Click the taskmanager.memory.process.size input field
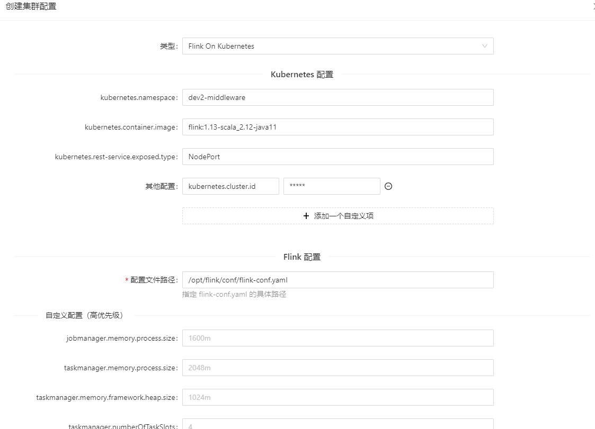The height and width of the screenshot is (429, 595). [x=338, y=368]
